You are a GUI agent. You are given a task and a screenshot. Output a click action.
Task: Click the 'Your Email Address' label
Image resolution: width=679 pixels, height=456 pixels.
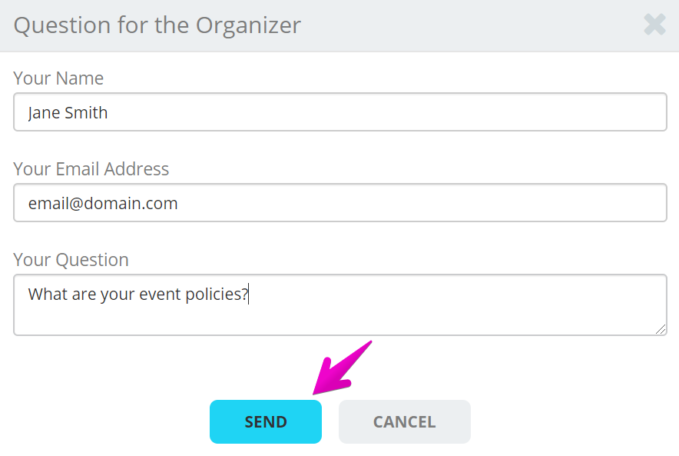coord(91,169)
